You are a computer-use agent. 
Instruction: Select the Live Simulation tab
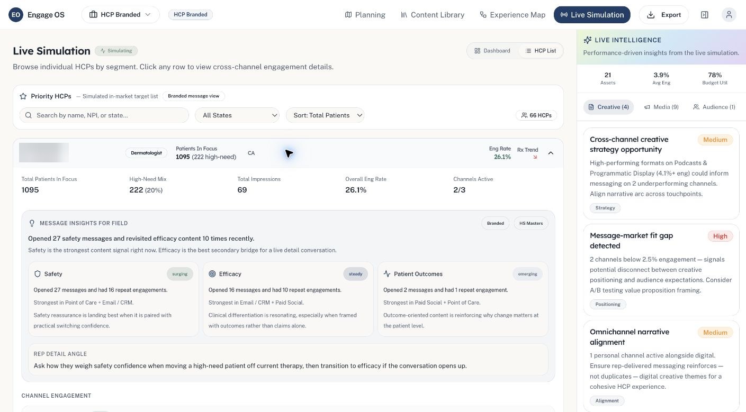click(x=592, y=15)
